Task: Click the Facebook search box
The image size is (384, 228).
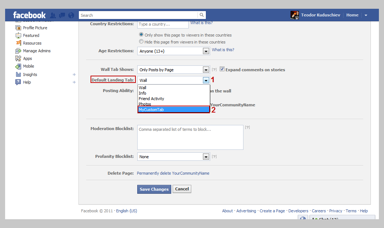Action: point(138,15)
